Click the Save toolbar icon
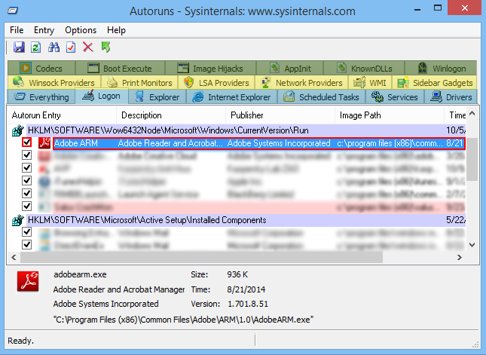The image size is (486, 355). pyautogui.click(x=19, y=47)
